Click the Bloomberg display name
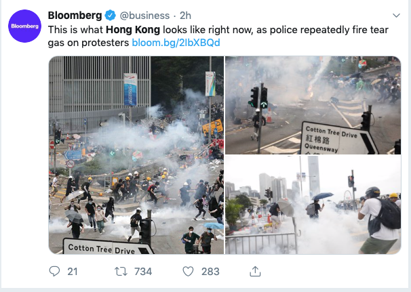The image size is (411, 292). click(x=75, y=16)
